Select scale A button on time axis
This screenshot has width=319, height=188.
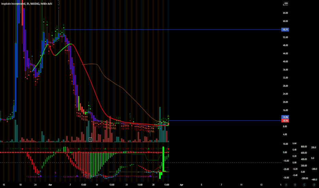pos(286,185)
